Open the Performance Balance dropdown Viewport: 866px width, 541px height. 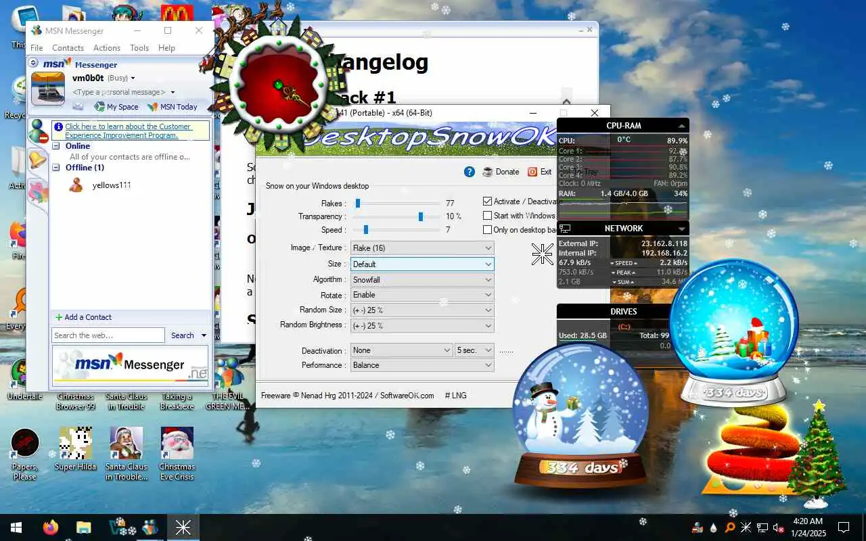tap(422, 365)
